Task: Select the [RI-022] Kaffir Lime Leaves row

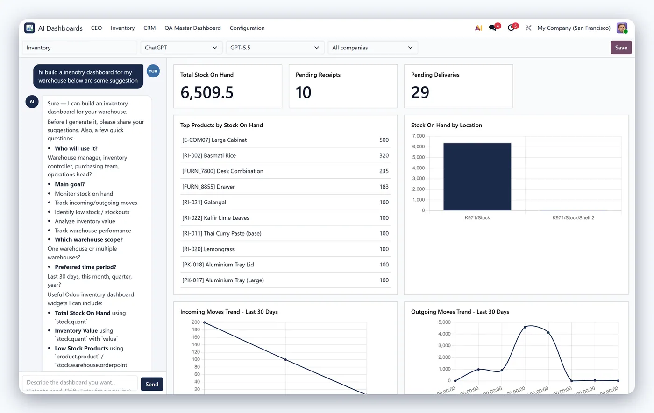Action: click(x=285, y=218)
